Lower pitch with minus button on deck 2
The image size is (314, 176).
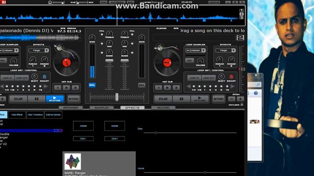[232, 99]
